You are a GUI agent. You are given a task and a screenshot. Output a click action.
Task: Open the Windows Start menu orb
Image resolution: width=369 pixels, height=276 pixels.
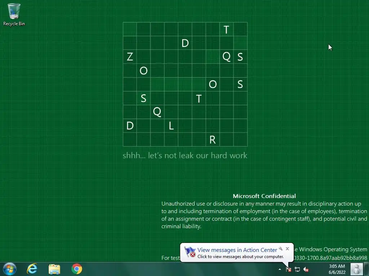[x=10, y=269]
